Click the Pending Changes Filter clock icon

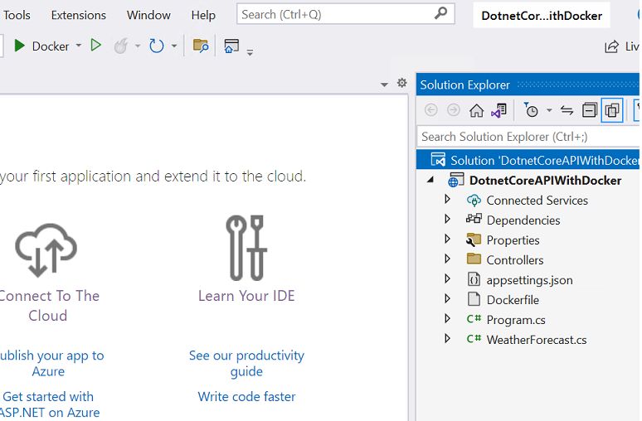[531, 110]
